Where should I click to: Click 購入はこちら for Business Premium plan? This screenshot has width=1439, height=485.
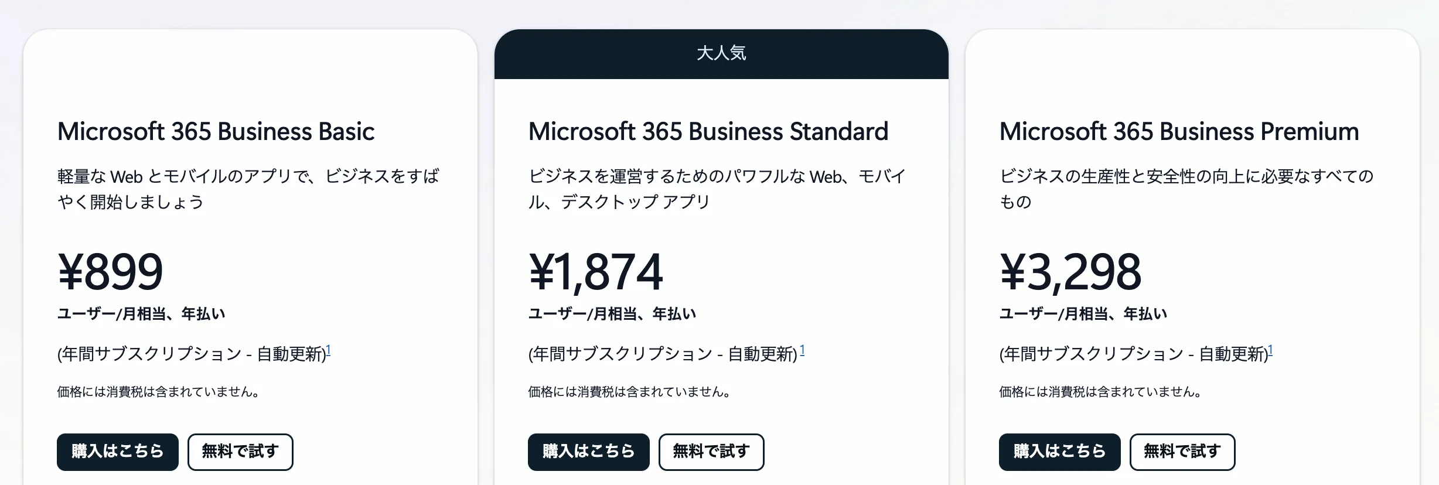[x=1060, y=452]
